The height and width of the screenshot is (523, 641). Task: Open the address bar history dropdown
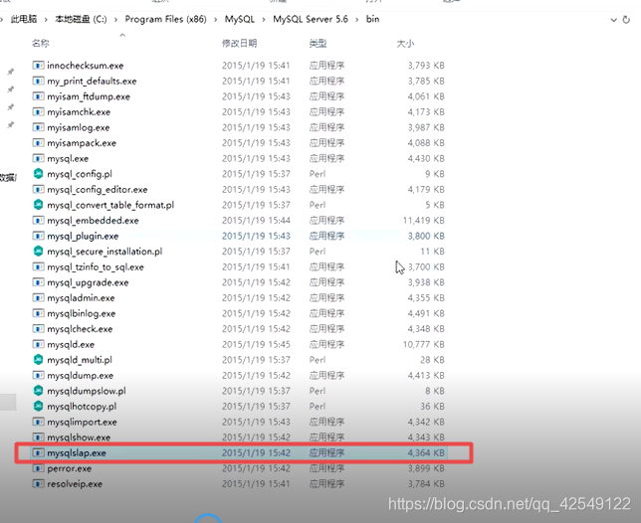pos(613,20)
